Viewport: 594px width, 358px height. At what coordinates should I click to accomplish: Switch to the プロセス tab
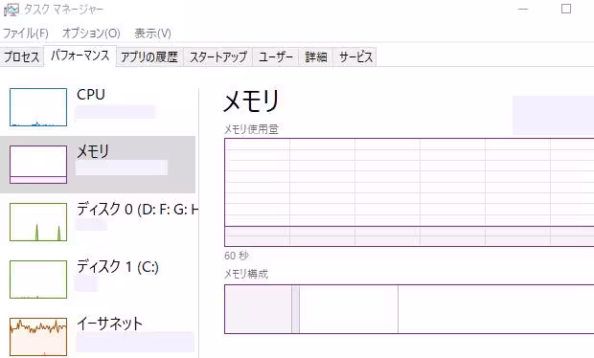click(22, 57)
